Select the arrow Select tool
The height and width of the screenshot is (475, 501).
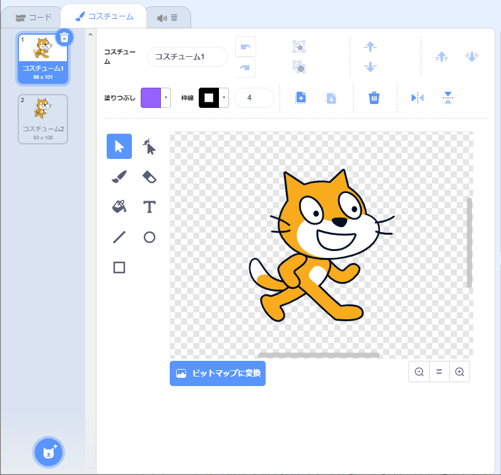point(119,146)
